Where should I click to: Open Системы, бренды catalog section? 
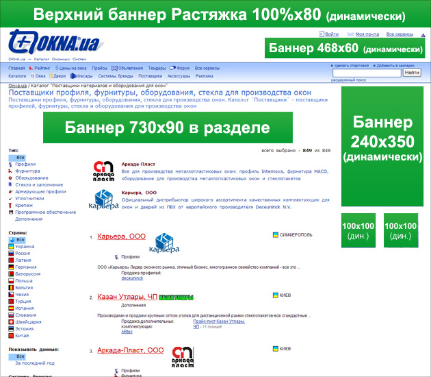(x=116, y=76)
